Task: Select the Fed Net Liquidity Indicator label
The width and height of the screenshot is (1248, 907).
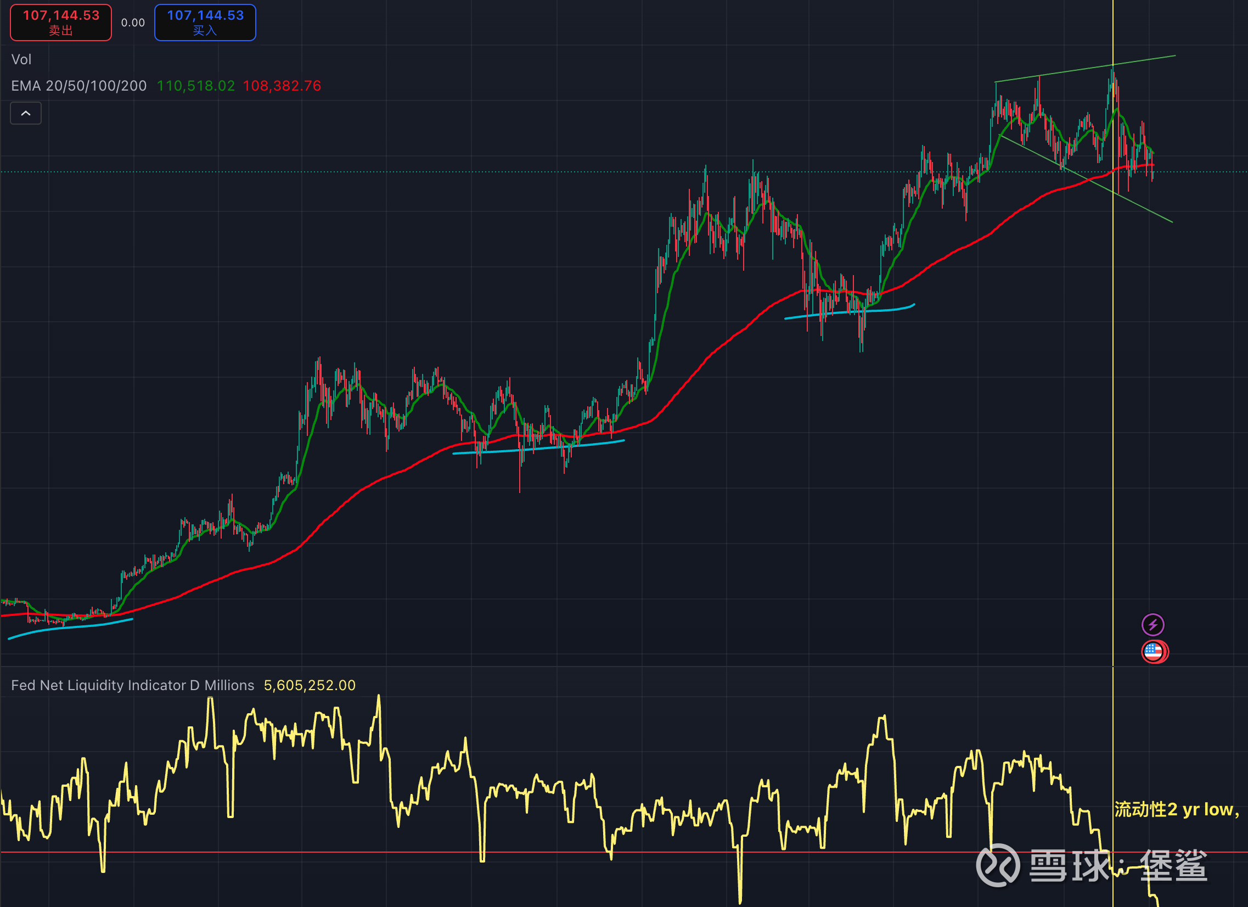Action: tap(133, 685)
